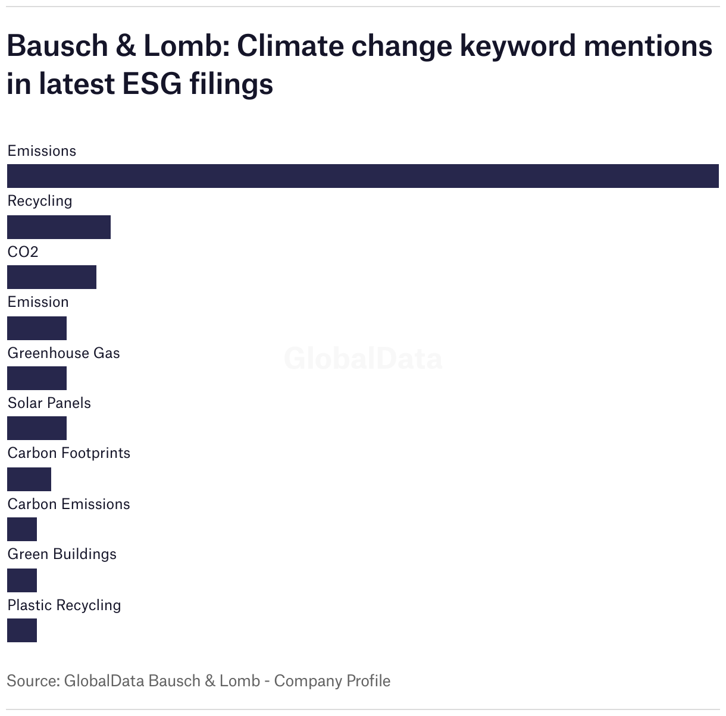Screen dimensions: 726x716
Task: Click the Emission keyword bar
Action: coord(37,328)
